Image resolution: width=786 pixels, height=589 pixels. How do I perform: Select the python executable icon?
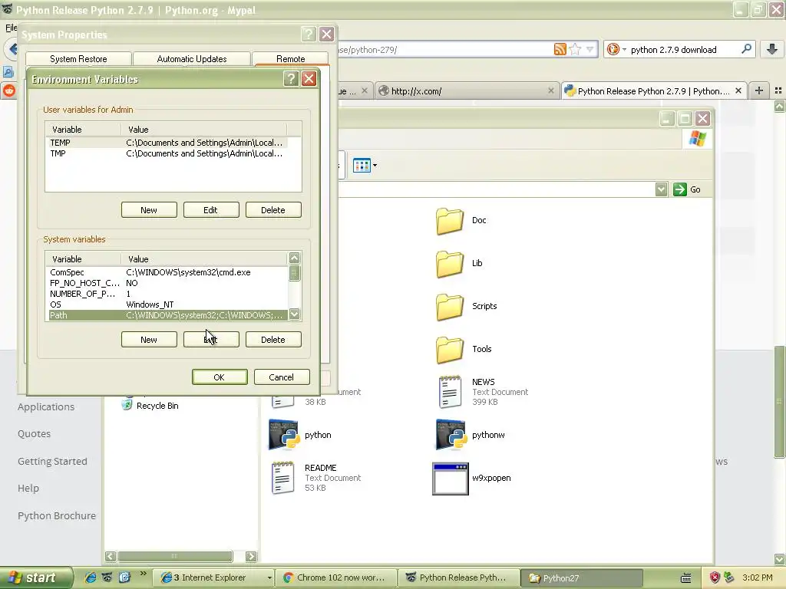point(284,435)
